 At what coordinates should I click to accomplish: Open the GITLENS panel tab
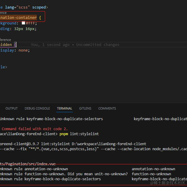pyautogui.click(x=85, y=109)
